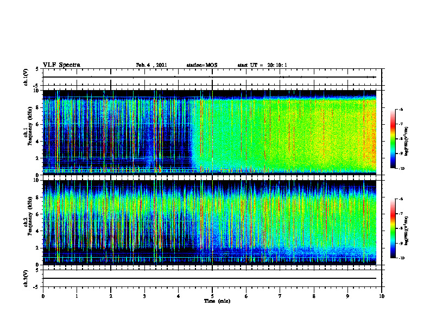Screen dimensions: 430x332
Task: Click ch.1 colorbar tick label "-6"
Action: (401, 109)
